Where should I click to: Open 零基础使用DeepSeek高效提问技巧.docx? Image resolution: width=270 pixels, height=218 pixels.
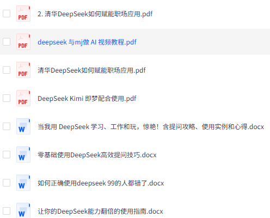[97, 155]
